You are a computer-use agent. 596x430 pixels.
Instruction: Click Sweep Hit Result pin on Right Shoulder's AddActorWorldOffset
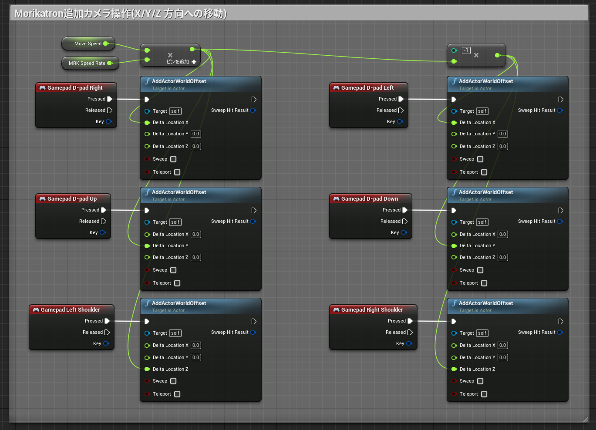point(560,332)
